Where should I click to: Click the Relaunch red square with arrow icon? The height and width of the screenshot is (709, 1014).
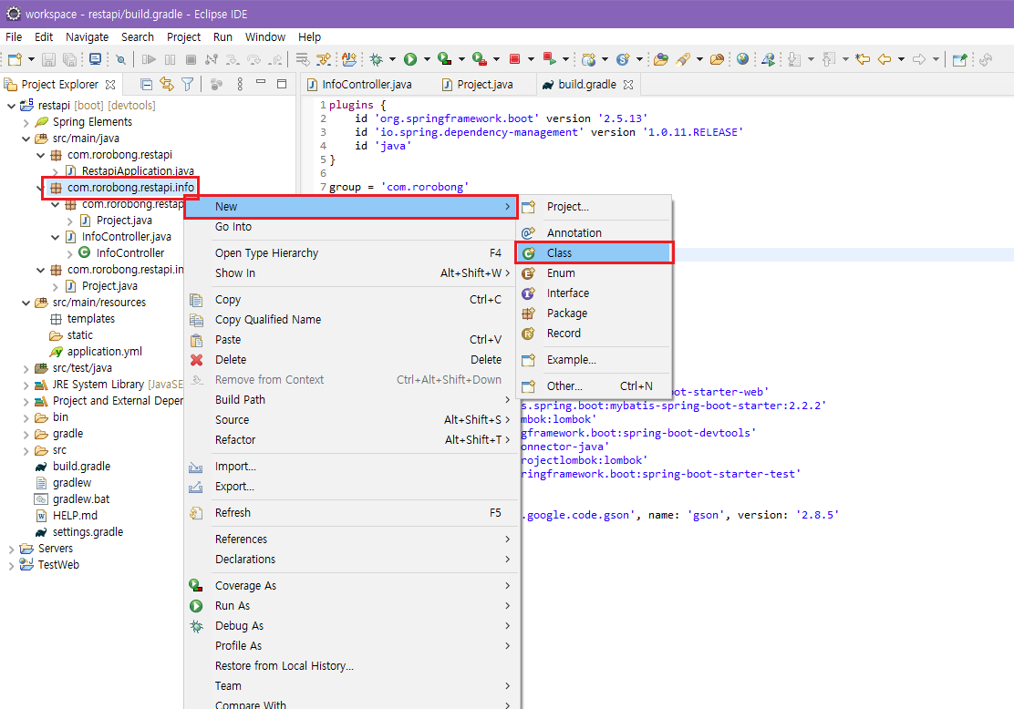(x=549, y=59)
